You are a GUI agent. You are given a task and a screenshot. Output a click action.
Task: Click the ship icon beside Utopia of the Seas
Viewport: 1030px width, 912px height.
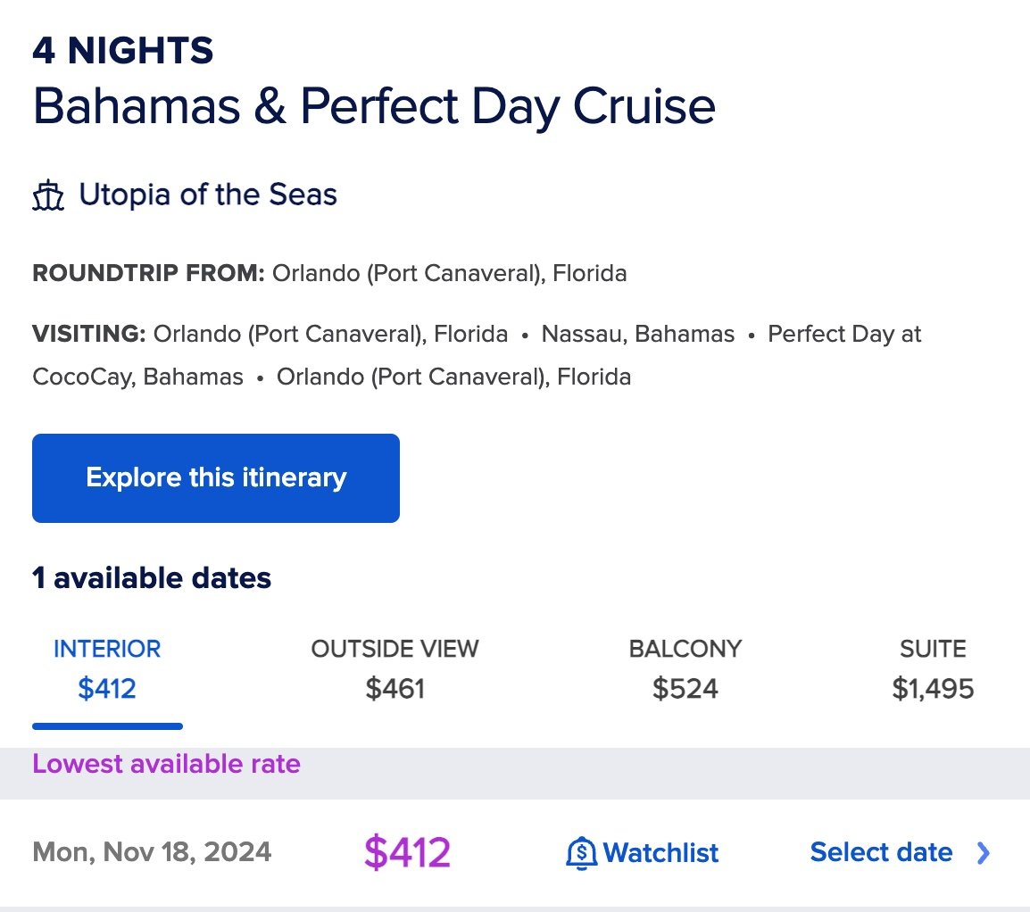pos(48,195)
